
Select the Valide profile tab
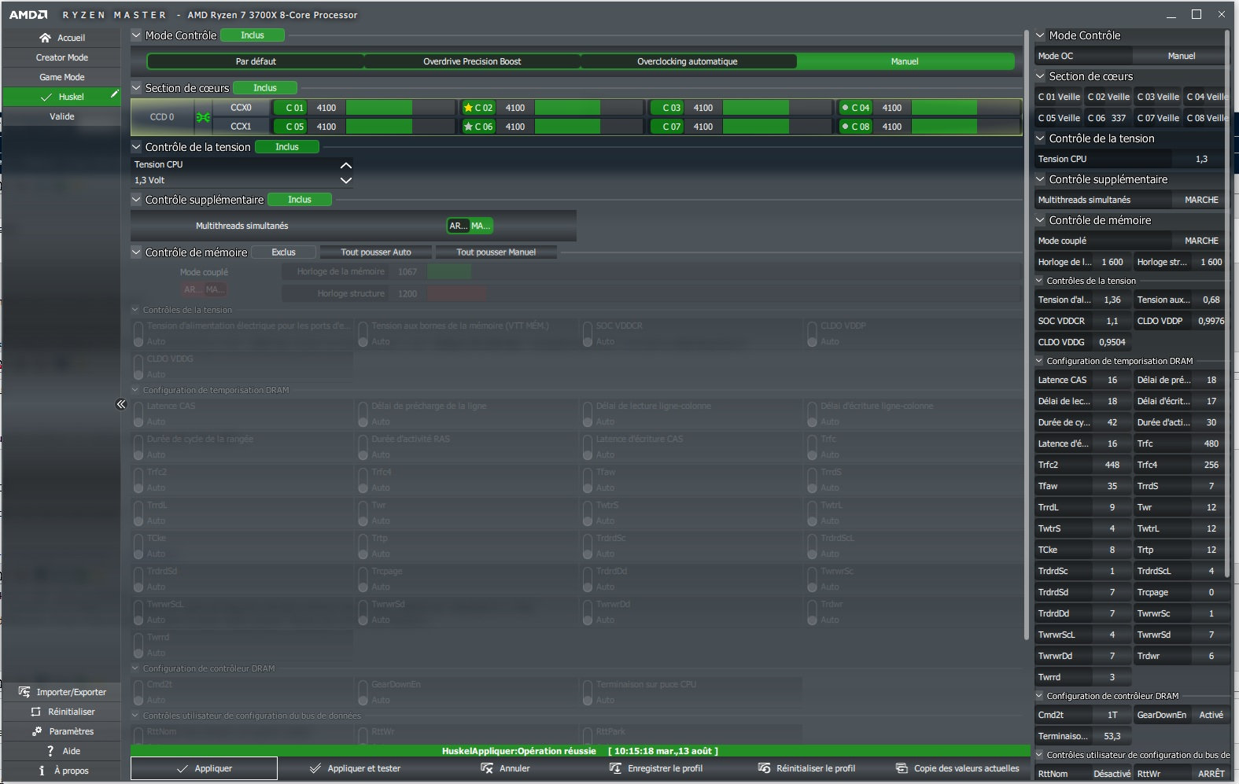62,116
